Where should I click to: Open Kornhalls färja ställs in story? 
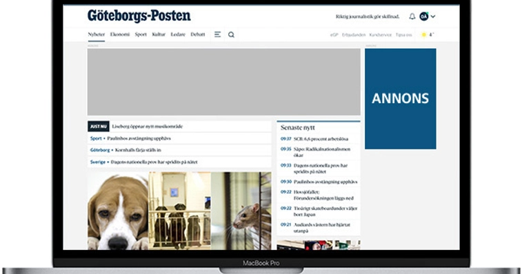click(x=138, y=150)
